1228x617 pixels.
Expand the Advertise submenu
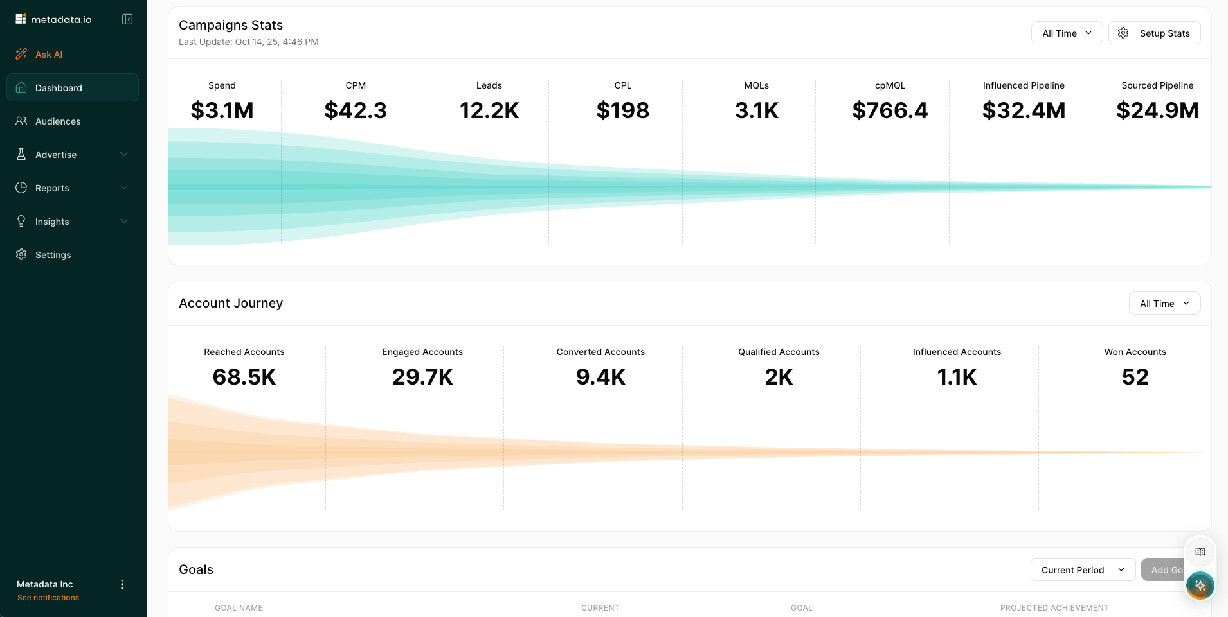point(124,154)
